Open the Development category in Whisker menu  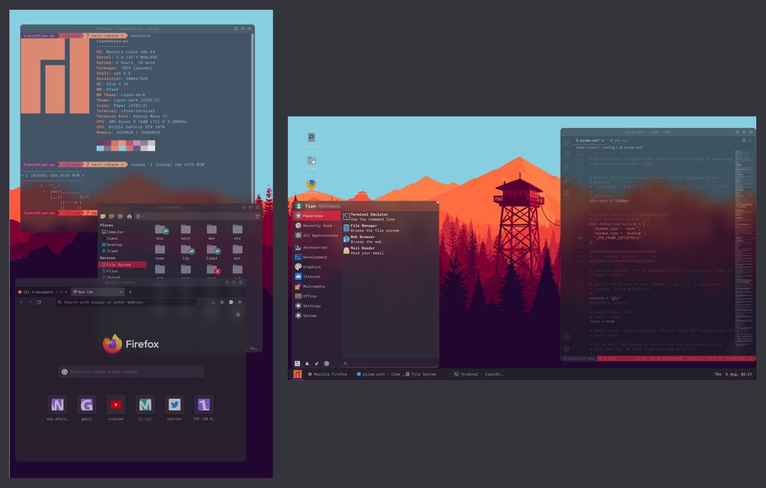point(317,257)
